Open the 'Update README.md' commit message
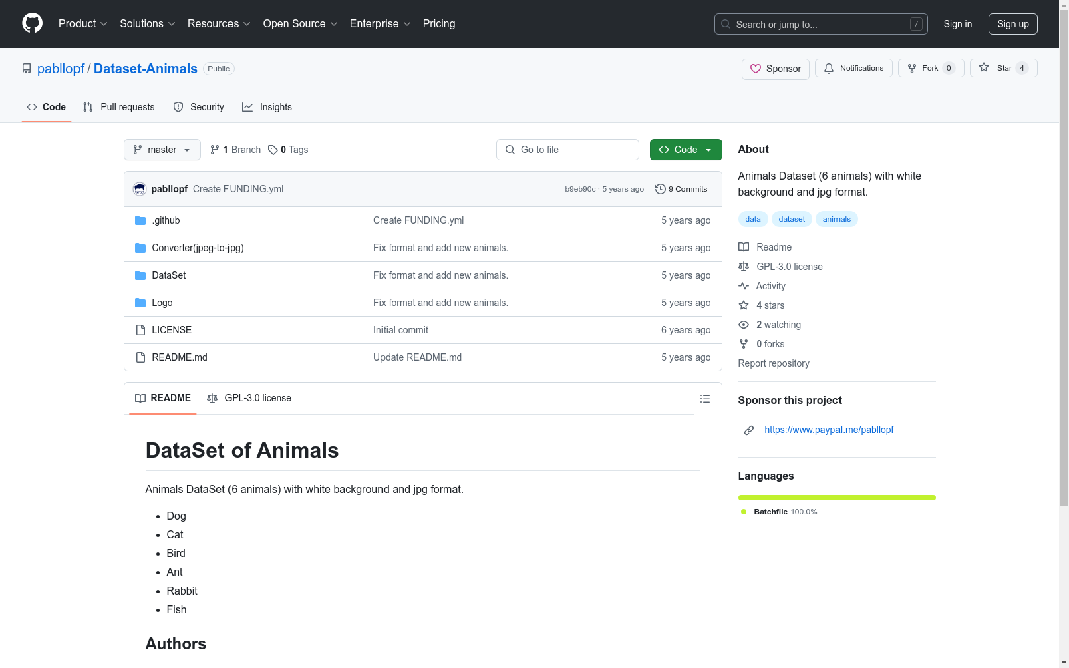 pyautogui.click(x=418, y=357)
